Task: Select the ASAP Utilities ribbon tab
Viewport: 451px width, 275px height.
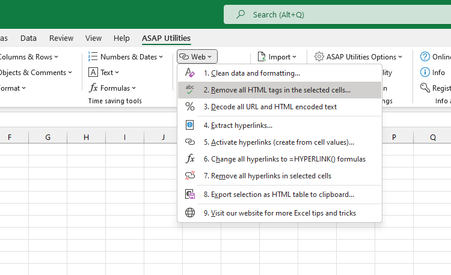Action: click(166, 38)
